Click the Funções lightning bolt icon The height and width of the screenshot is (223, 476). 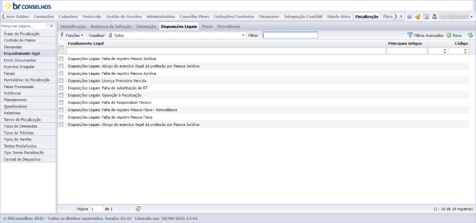(x=62, y=35)
